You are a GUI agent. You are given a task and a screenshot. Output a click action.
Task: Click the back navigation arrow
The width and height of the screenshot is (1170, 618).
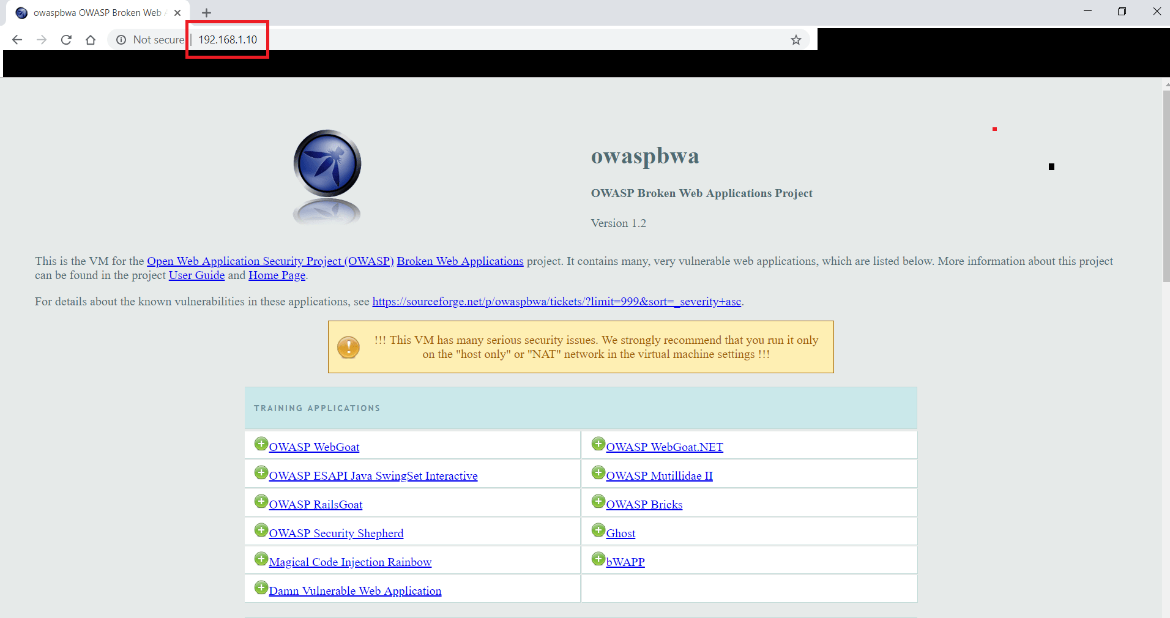click(x=17, y=39)
